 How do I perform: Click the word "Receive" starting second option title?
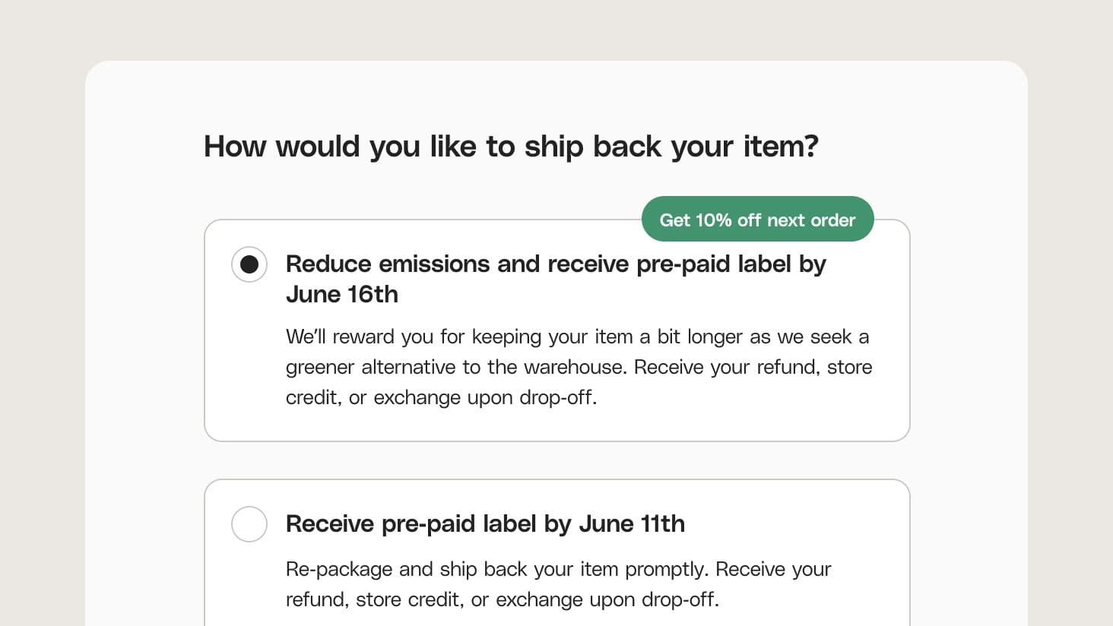(x=329, y=524)
